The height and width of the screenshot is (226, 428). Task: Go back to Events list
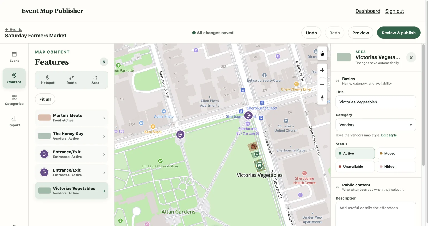[x=14, y=30]
